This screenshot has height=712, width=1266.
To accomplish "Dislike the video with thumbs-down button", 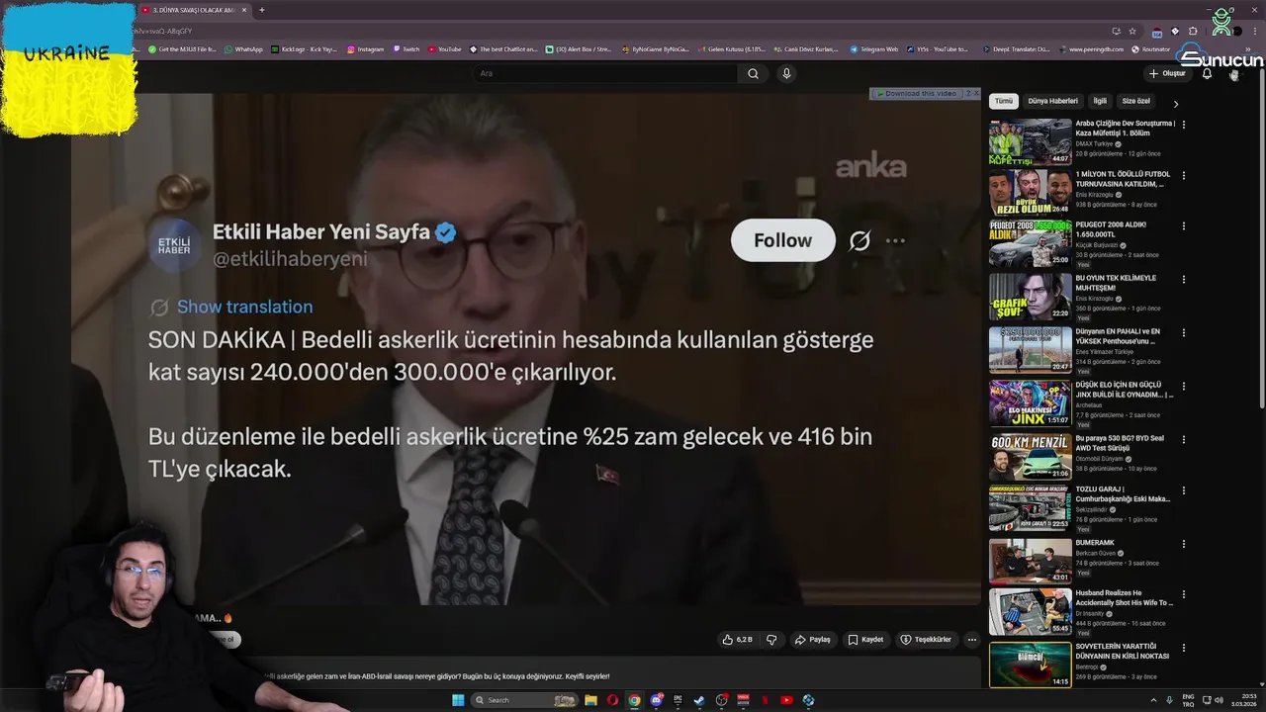I will [x=771, y=640].
